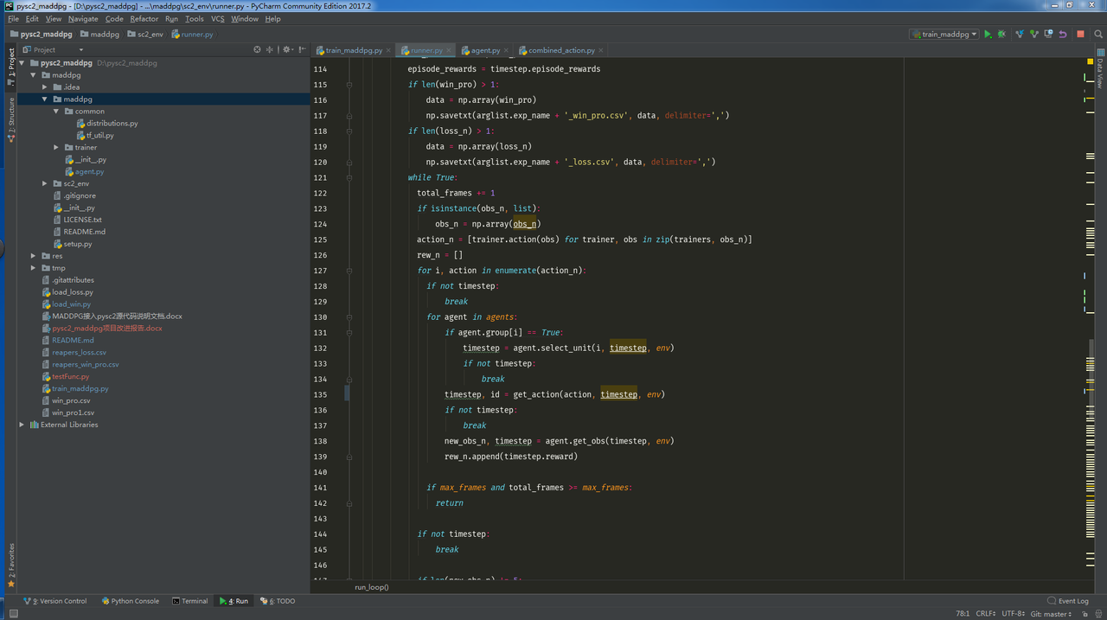Close the train_maddpg.py tab
This screenshot has height=620, width=1107.
pyautogui.click(x=389, y=51)
